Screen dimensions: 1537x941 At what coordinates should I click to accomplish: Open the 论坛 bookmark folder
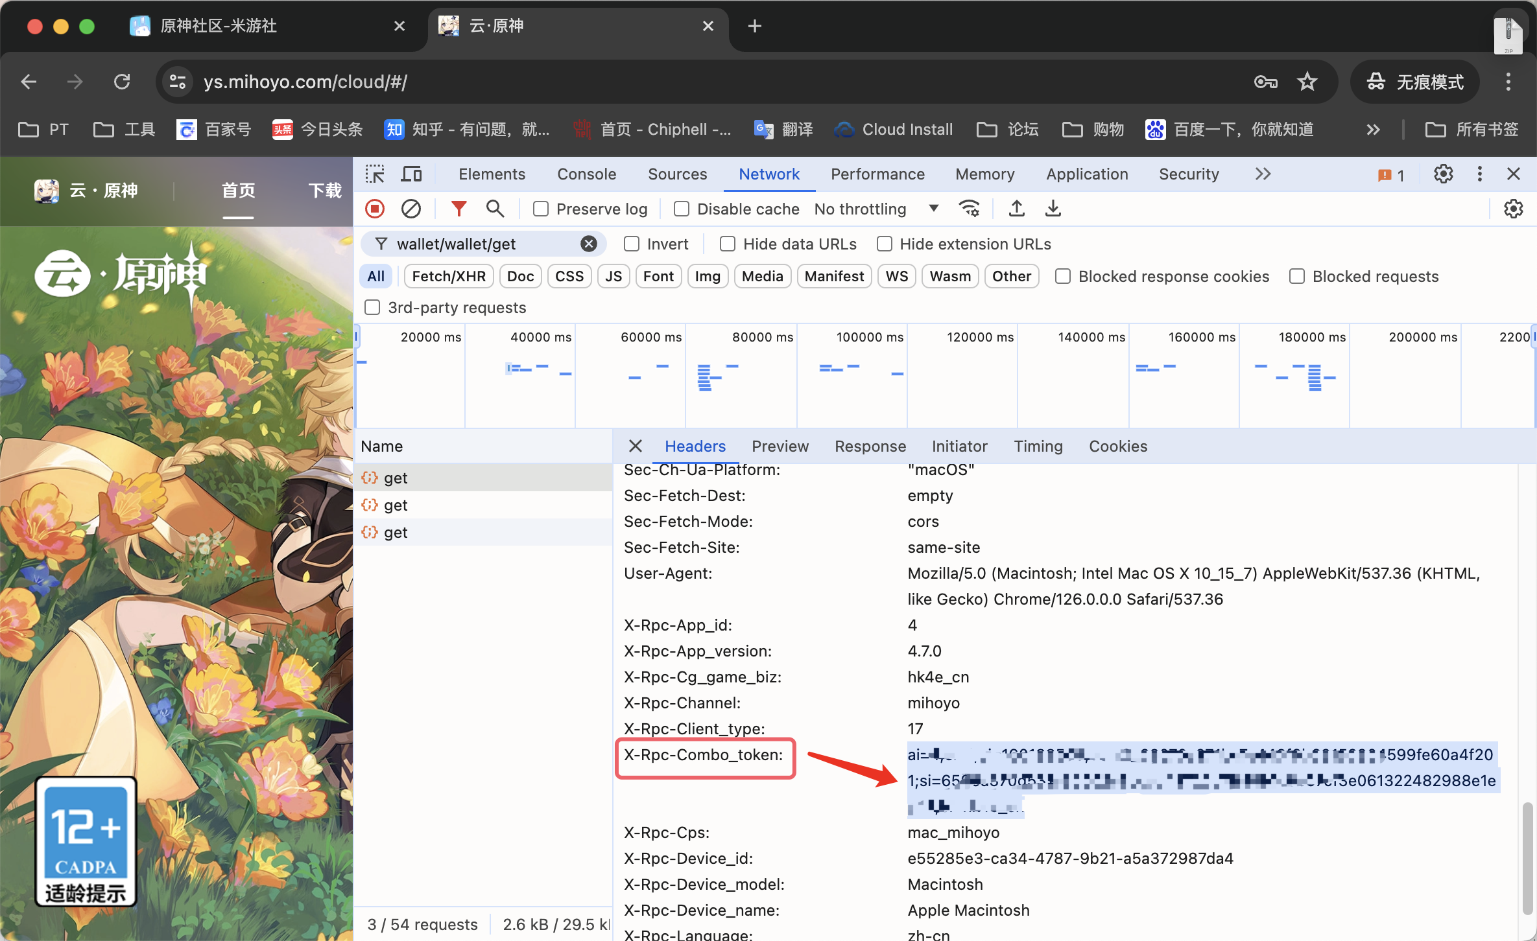coord(1008,130)
